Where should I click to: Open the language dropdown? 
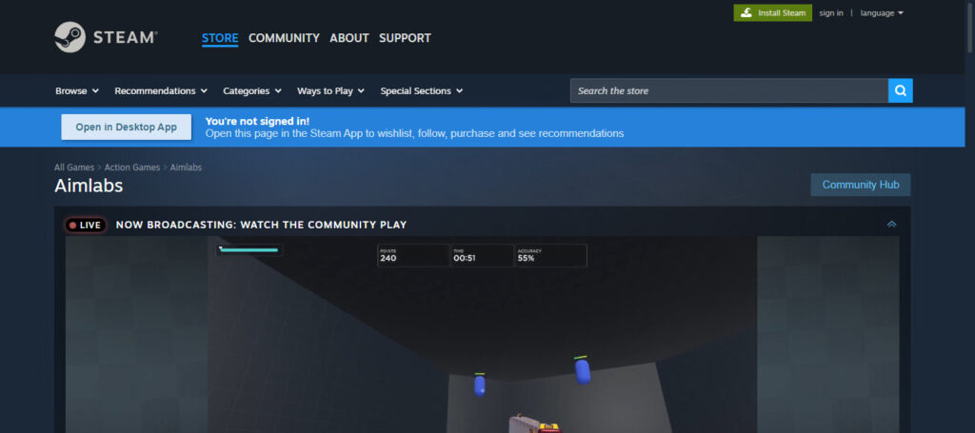(882, 13)
